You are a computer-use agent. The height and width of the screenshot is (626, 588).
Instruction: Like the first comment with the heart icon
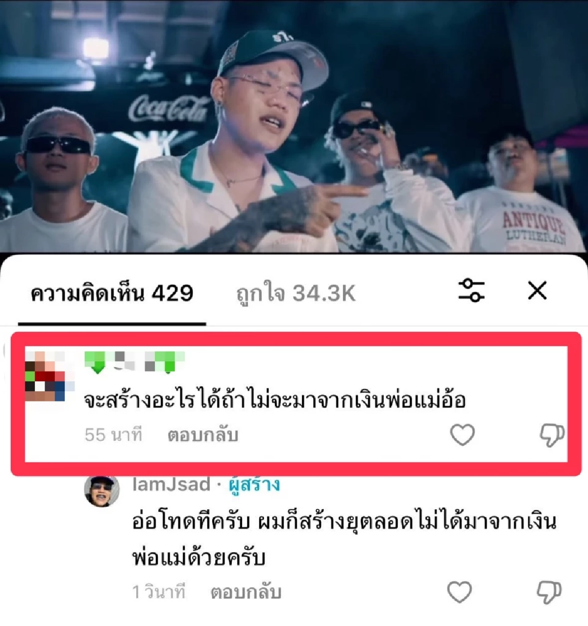point(462,435)
